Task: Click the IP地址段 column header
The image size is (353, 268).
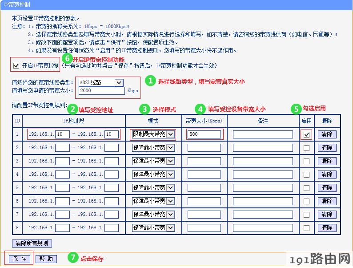Action: [x=74, y=121]
